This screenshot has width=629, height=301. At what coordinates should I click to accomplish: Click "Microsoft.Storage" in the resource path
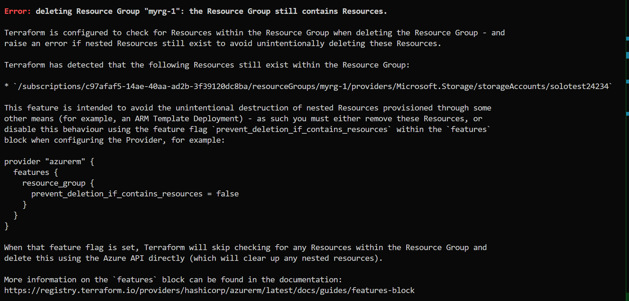coord(434,86)
